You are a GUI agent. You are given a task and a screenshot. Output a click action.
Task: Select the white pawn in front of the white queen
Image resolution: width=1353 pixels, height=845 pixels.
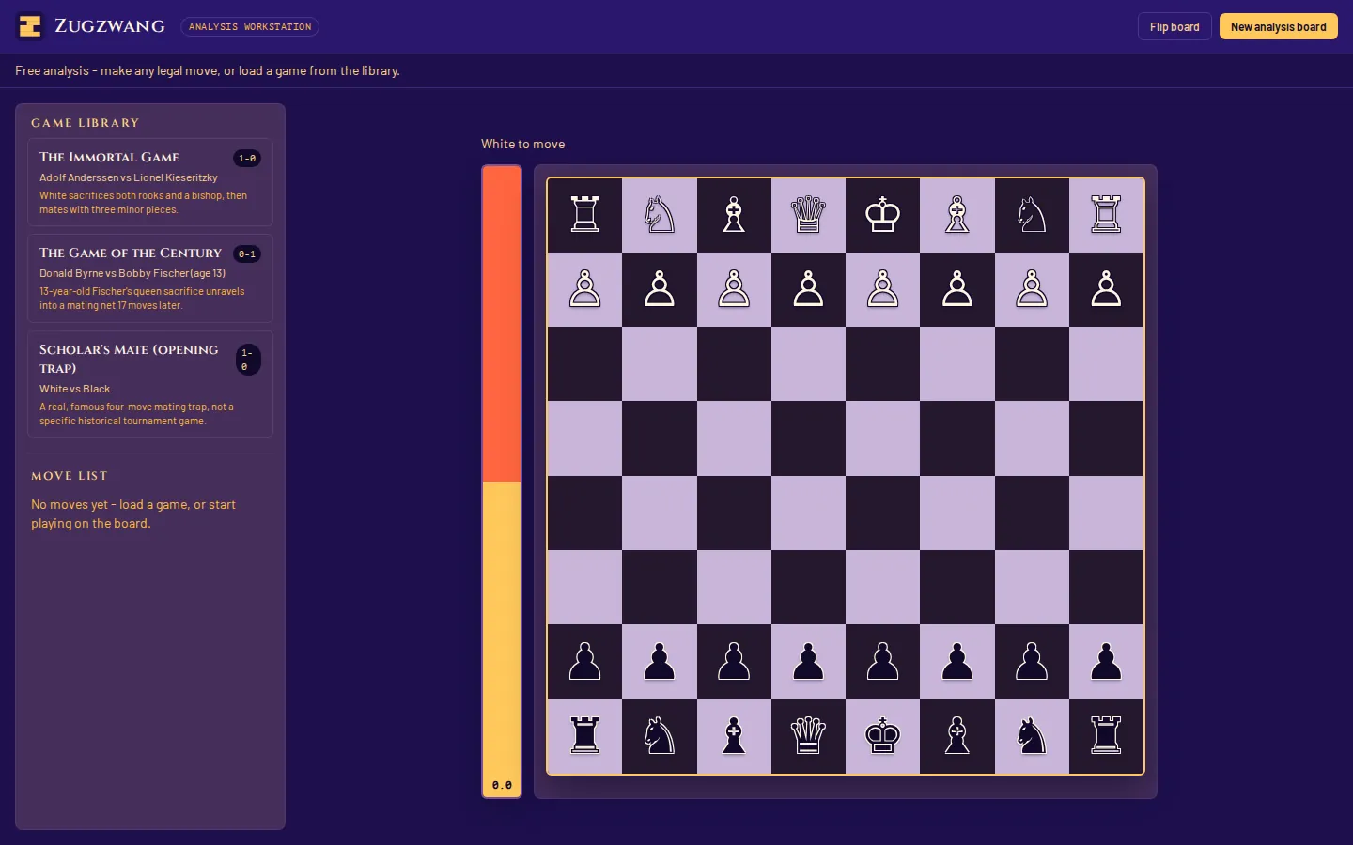pyautogui.click(x=808, y=289)
